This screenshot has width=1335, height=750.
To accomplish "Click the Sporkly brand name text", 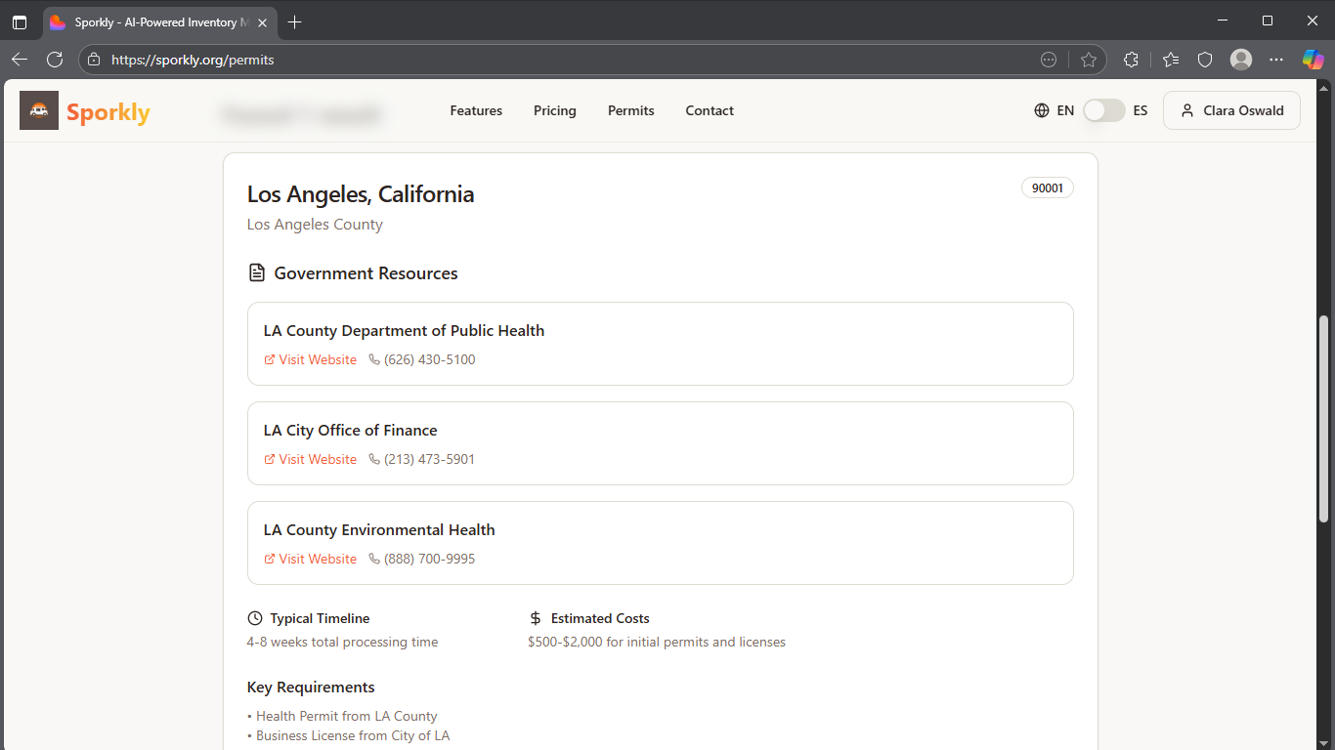I will click(108, 112).
